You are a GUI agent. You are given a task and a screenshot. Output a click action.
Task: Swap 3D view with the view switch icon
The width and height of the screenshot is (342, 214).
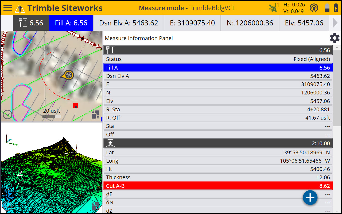tap(95, 206)
